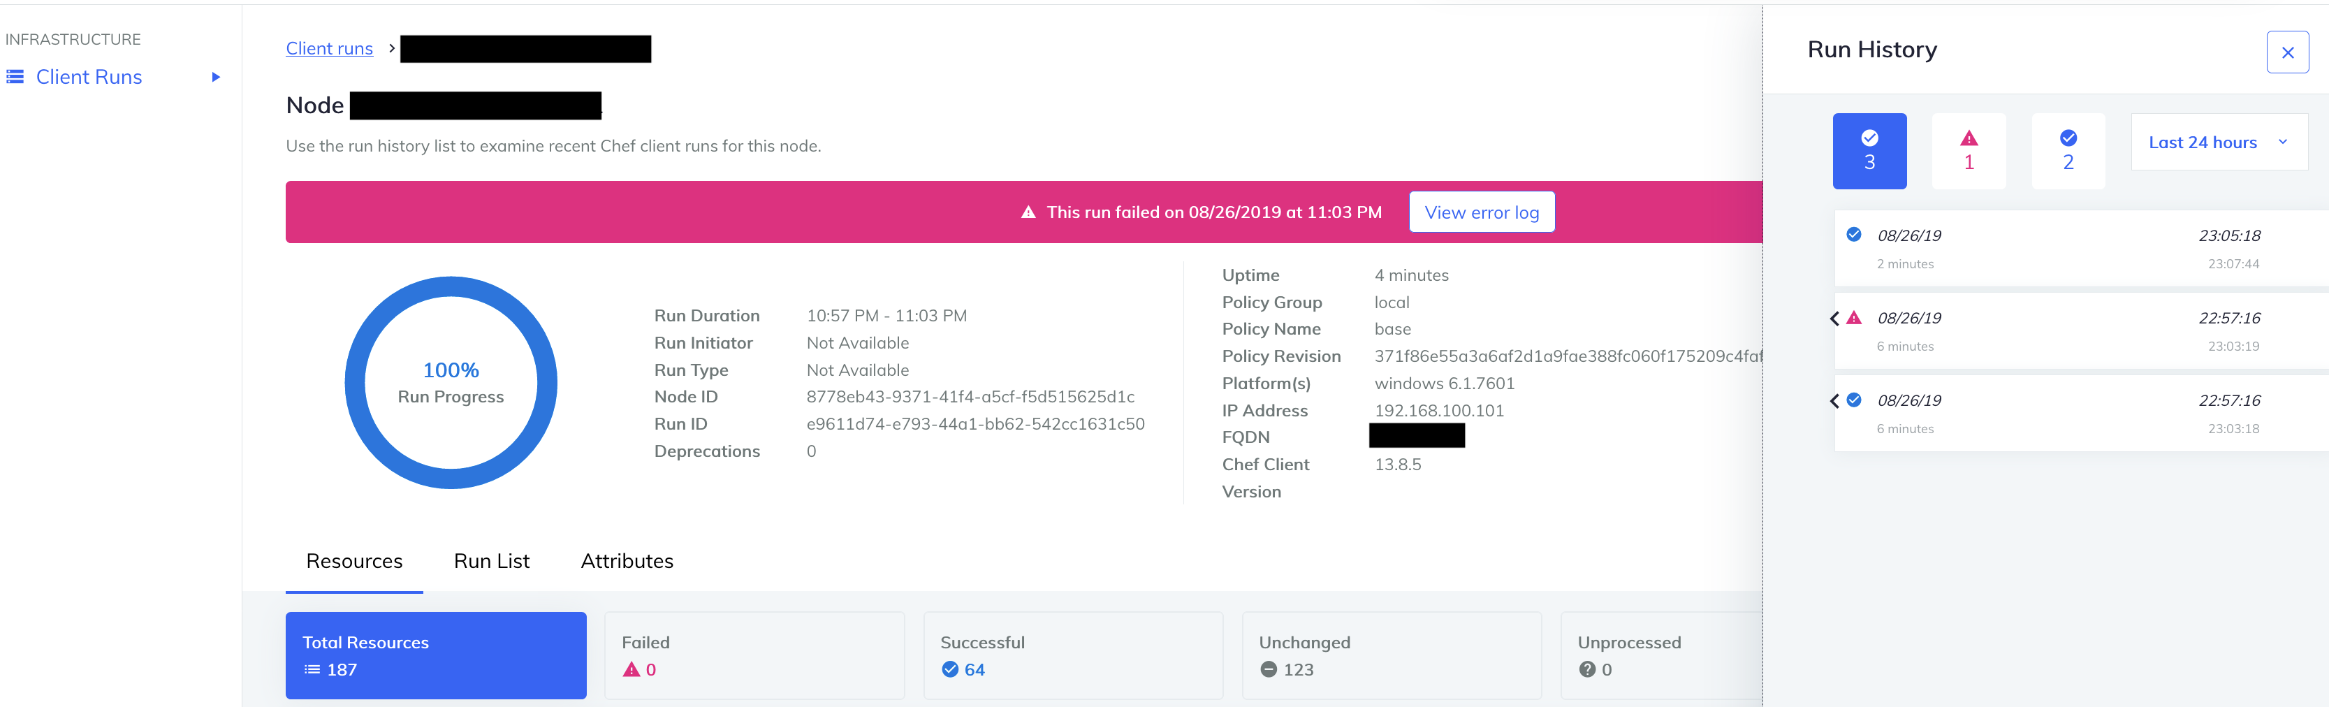
Task: Click the View error log button
Action: coord(1482,212)
